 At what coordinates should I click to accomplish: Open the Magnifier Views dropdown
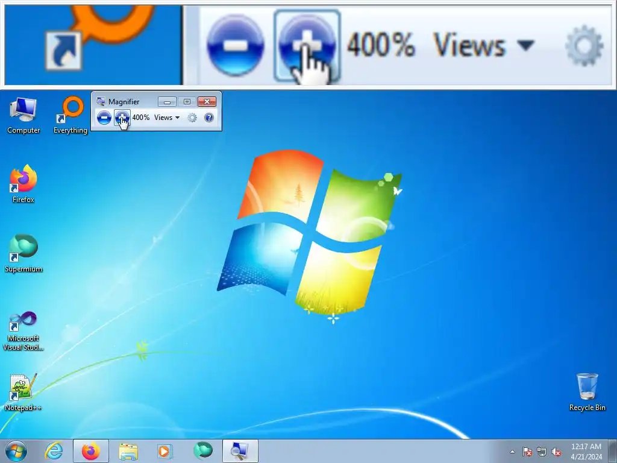click(x=167, y=118)
